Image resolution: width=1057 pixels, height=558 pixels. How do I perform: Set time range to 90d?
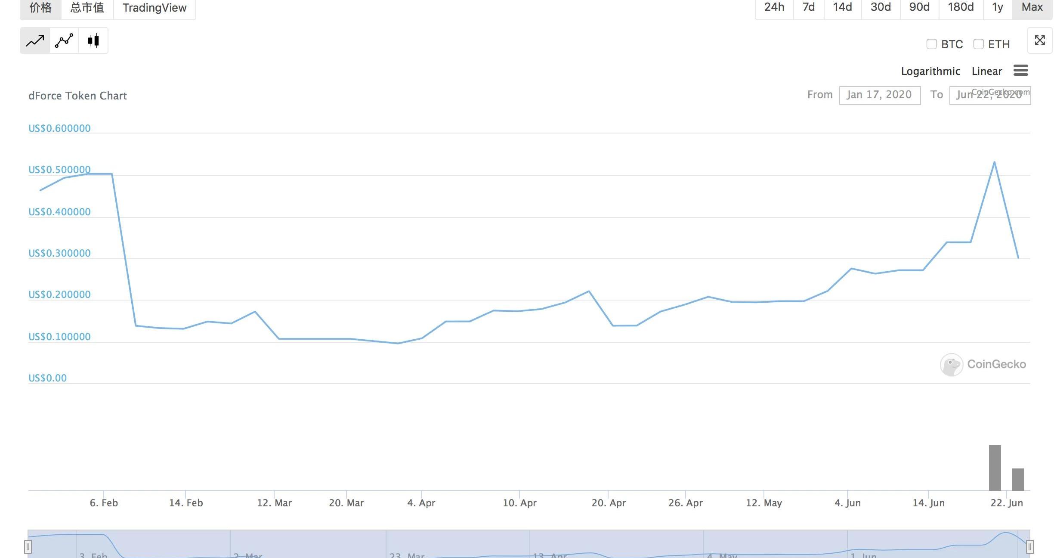point(919,7)
